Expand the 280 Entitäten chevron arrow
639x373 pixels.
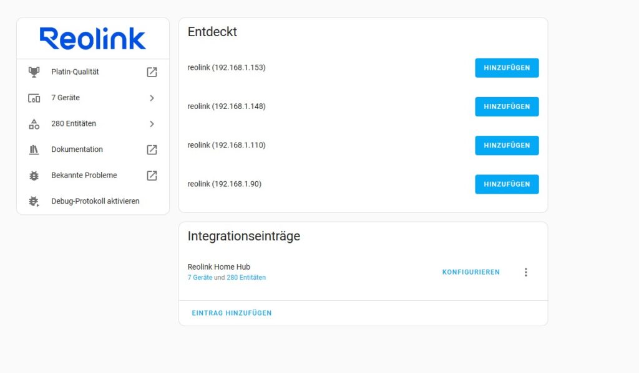click(x=152, y=124)
